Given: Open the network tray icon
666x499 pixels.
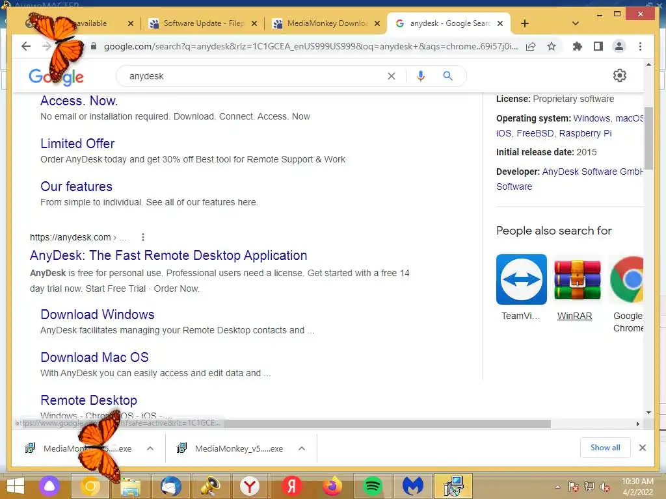Looking at the screenshot, I should point(589,487).
